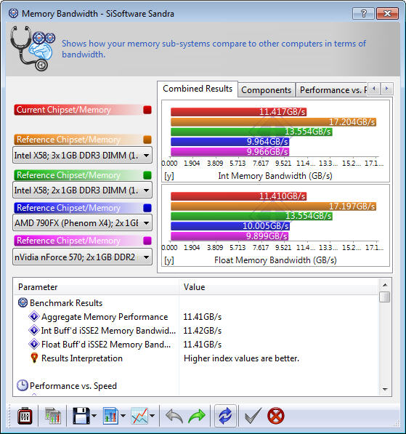Click the bar chart report icon

(x=110, y=416)
